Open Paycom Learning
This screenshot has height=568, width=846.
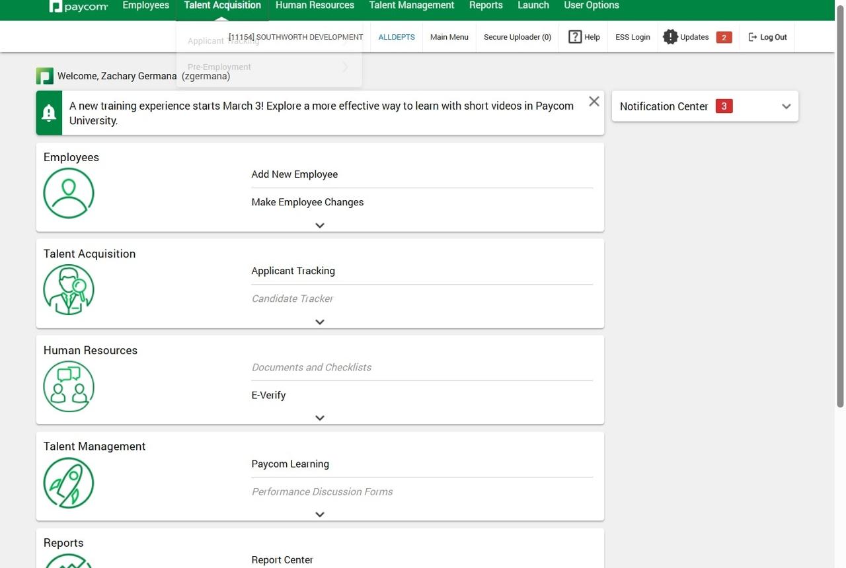pos(290,464)
